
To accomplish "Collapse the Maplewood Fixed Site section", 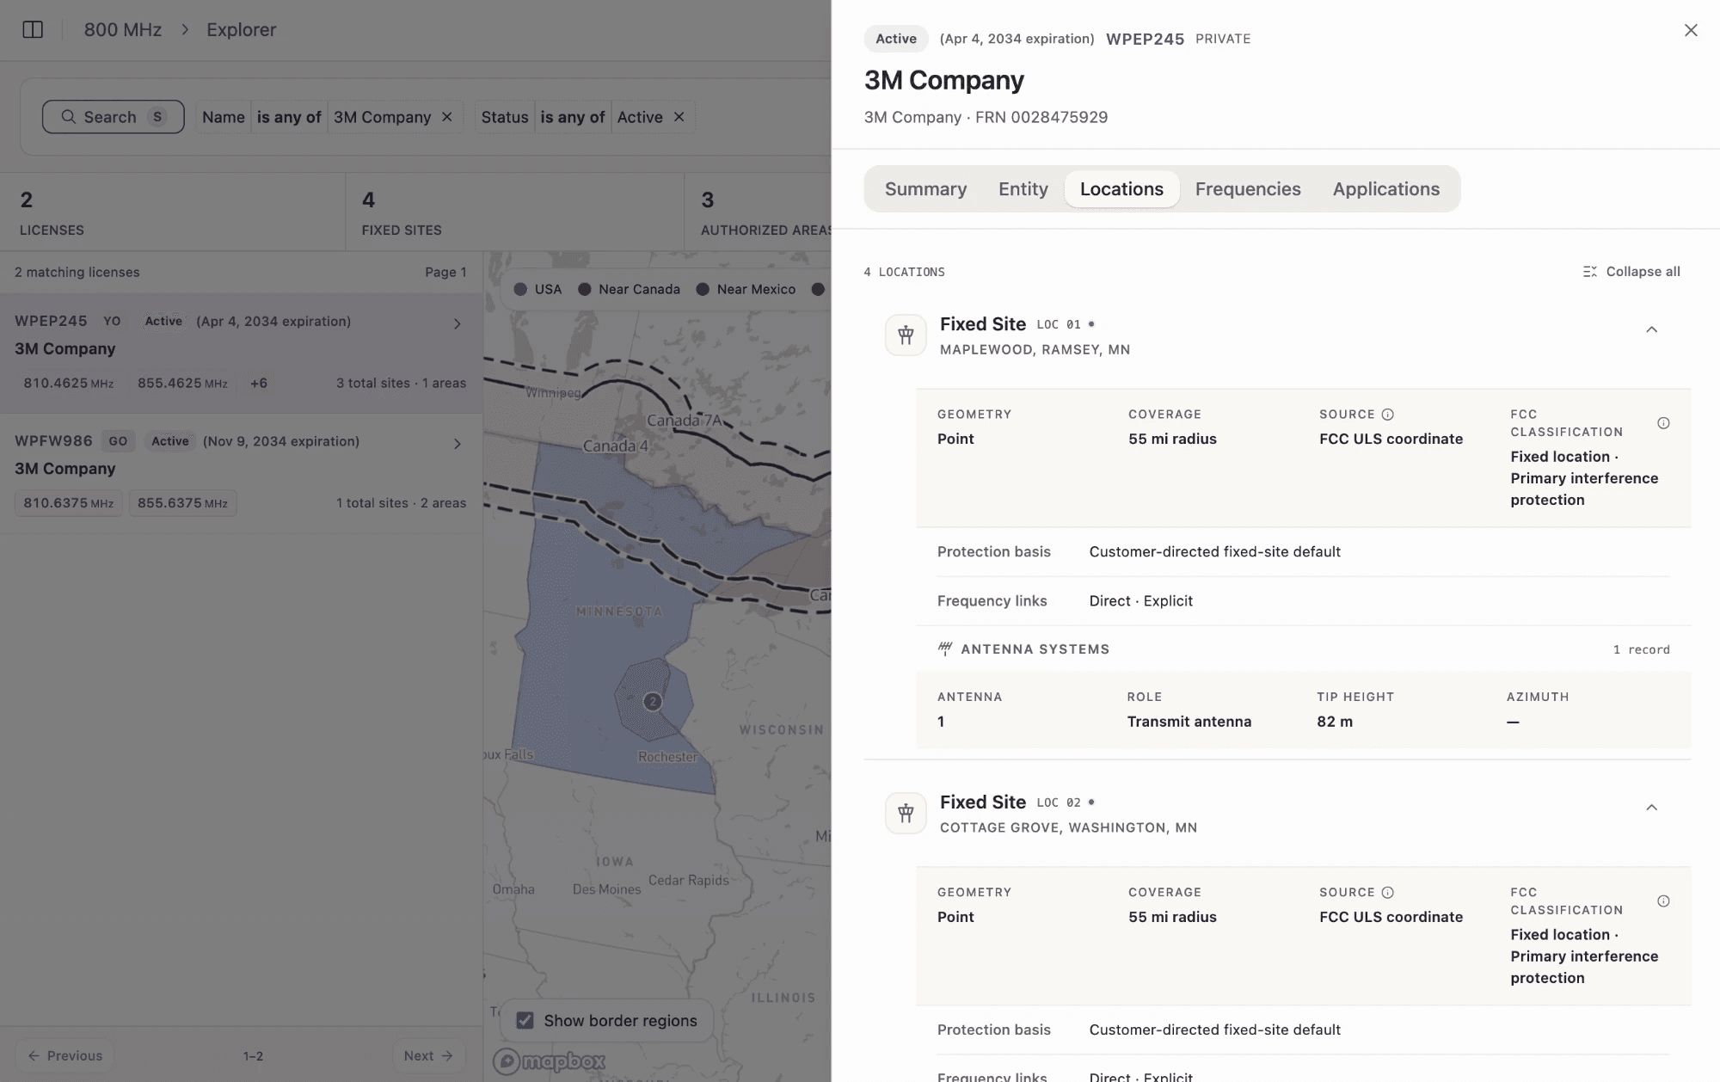I will tap(1651, 329).
